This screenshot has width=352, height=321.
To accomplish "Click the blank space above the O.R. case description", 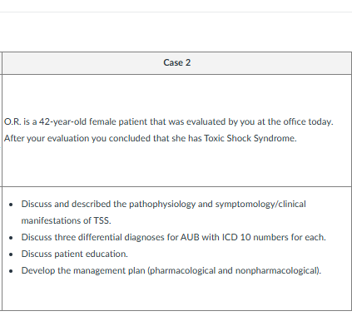I will [177, 95].
